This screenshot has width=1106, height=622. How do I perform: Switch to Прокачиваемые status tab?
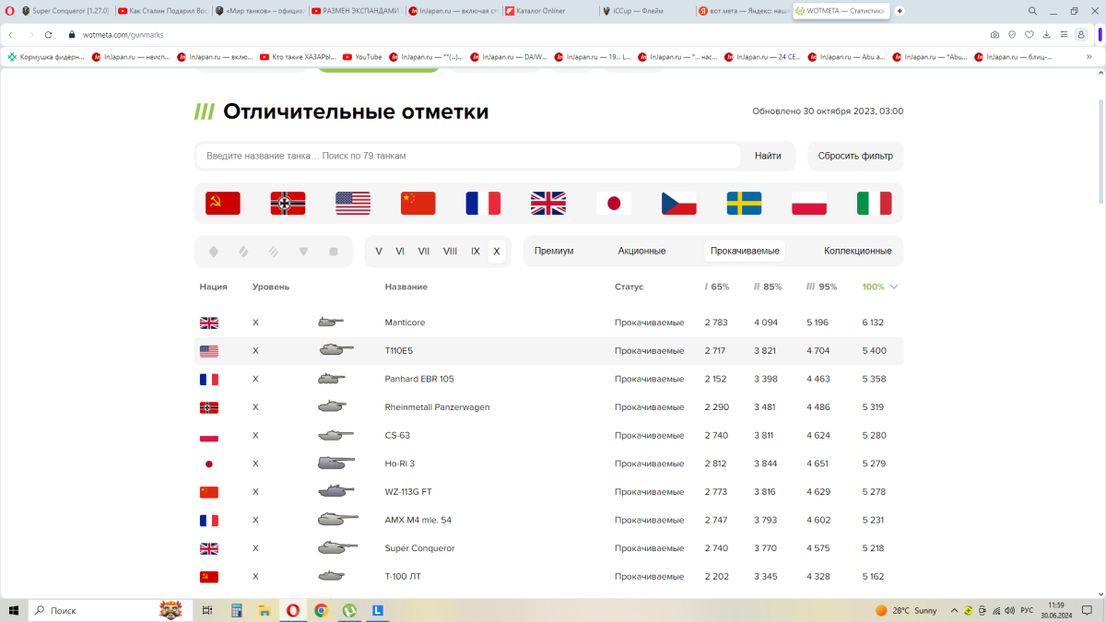coord(745,252)
